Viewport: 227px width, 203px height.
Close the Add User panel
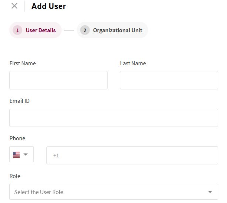coord(14,6)
